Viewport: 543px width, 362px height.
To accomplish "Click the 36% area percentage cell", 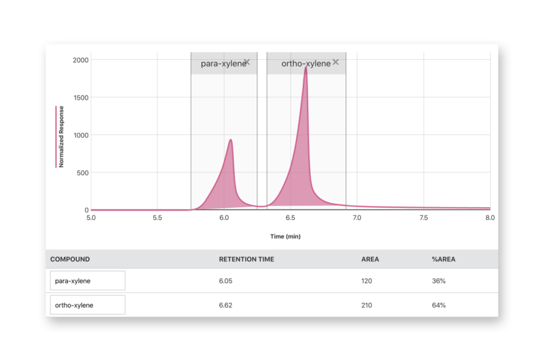I will tap(438, 280).
